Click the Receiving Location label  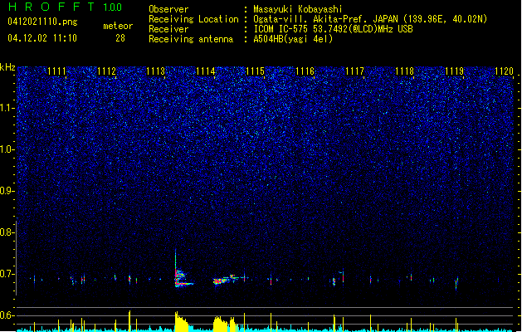(x=193, y=19)
